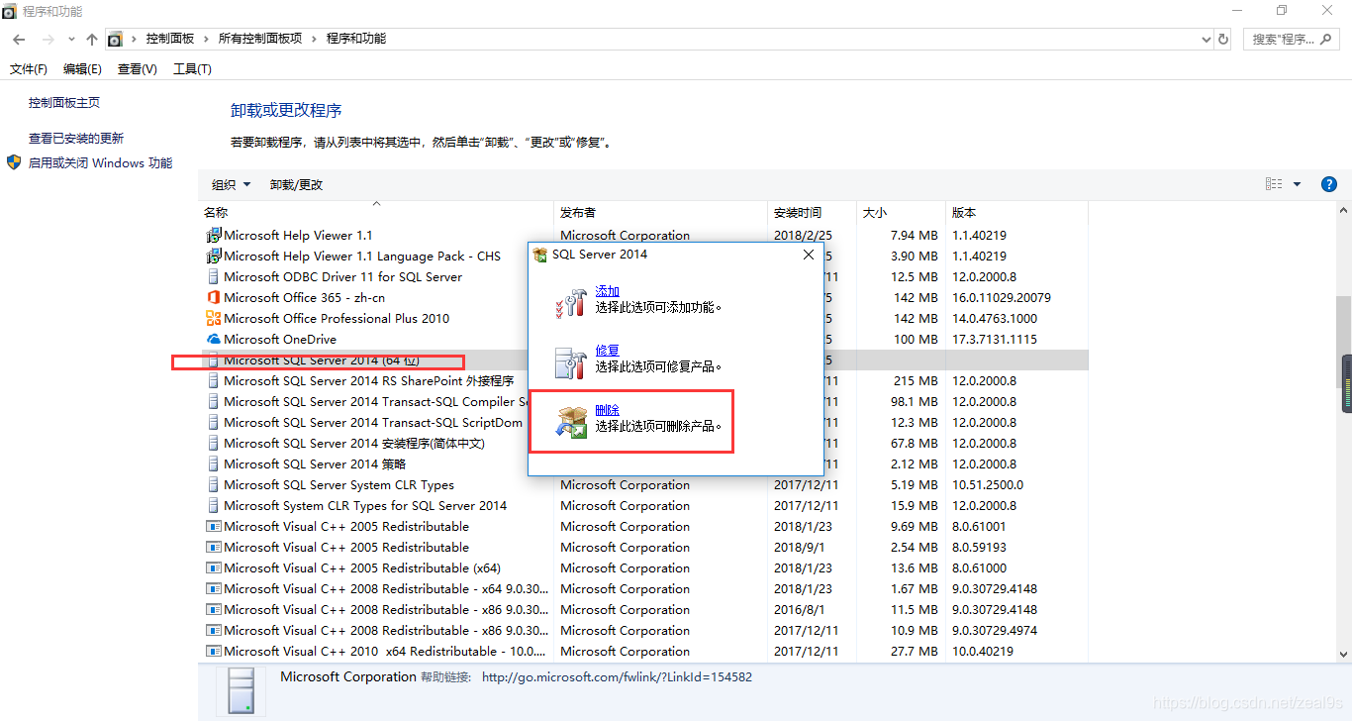This screenshot has height=721, width=1352.
Task: Click the 卸载/更改 toolbar button
Action: [x=296, y=185]
